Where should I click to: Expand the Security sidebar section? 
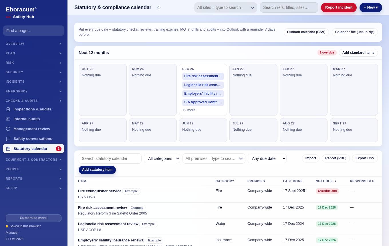pos(33,72)
